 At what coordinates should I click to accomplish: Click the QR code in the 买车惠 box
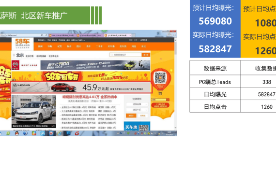tap(143, 128)
